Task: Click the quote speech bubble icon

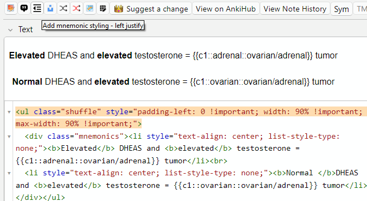Action: (x=24, y=9)
